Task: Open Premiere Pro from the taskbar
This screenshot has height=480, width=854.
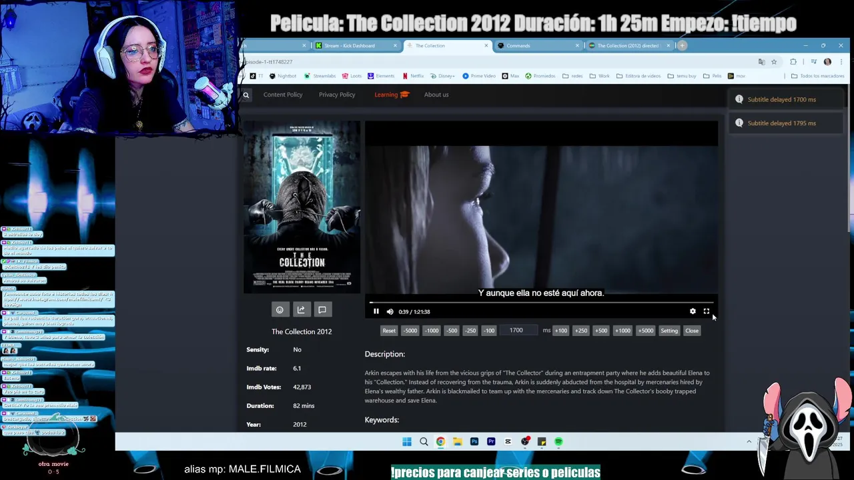Action: pos(491,441)
